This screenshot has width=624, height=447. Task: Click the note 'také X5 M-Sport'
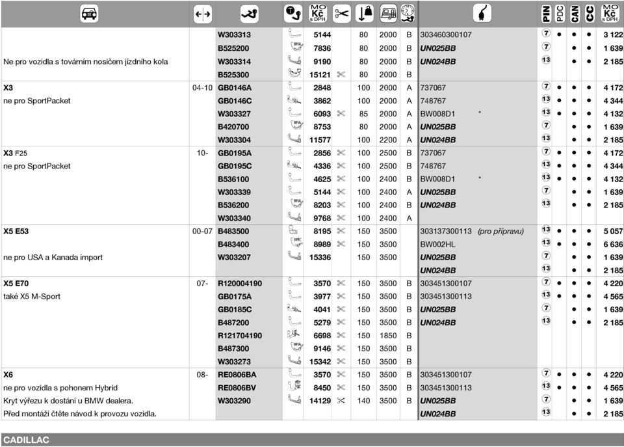pos(32,297)
